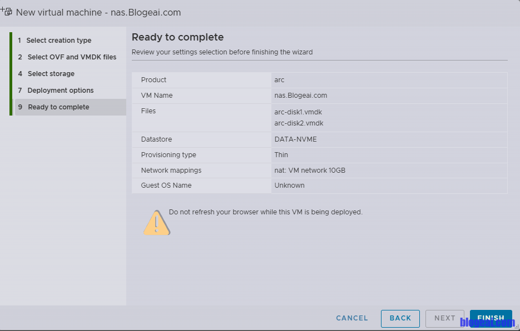Image resolution: width=520 pixels, height=331 pixels.
Task: Click the VM Name value nas.Blogeai.com
Action: [x=300, y=96]
